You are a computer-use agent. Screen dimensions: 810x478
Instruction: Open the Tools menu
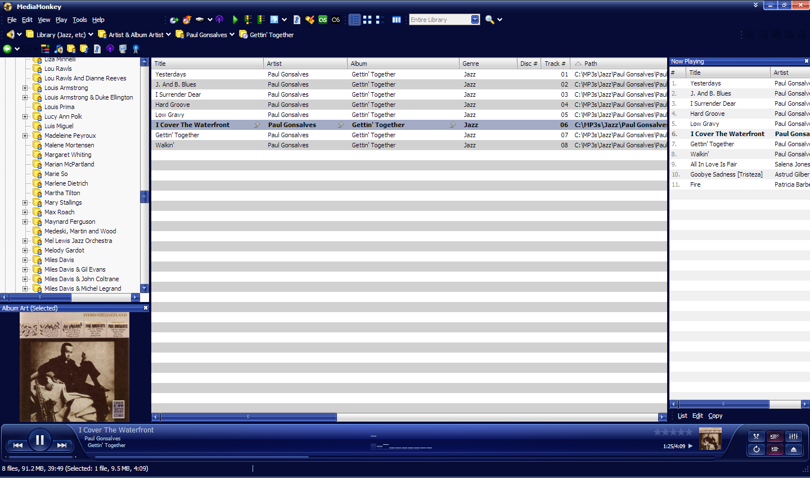coord(80,20)
